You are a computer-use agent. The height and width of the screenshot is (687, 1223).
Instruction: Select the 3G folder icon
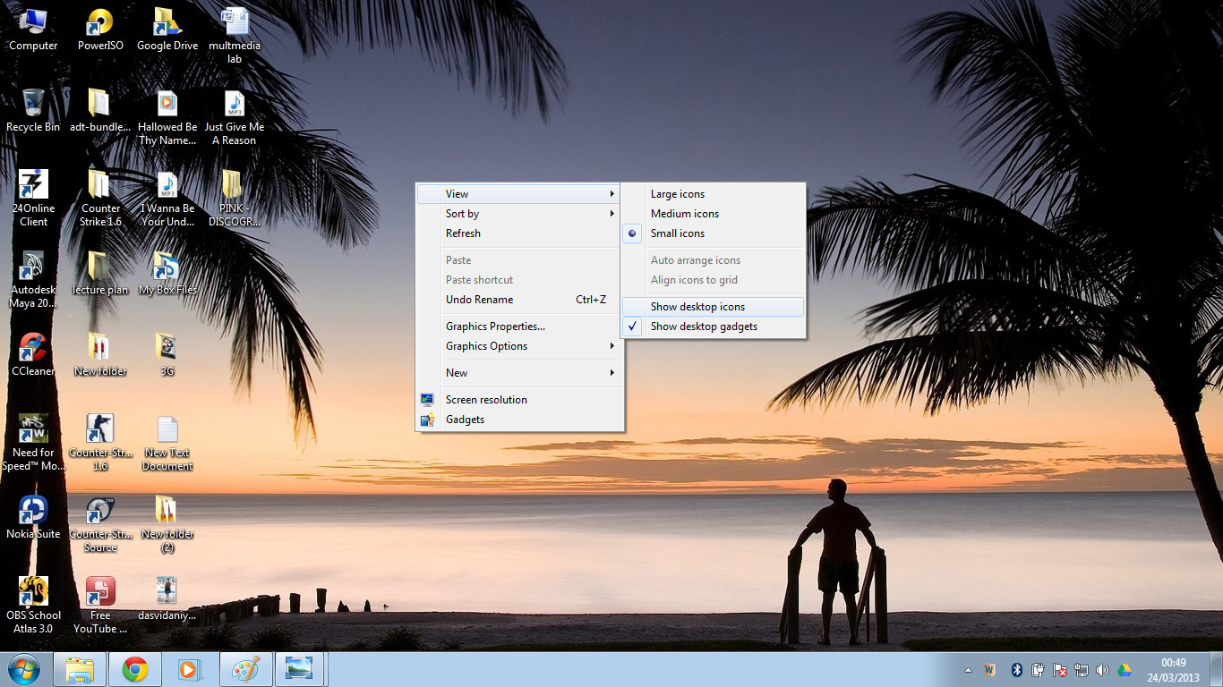coord(167,355)
